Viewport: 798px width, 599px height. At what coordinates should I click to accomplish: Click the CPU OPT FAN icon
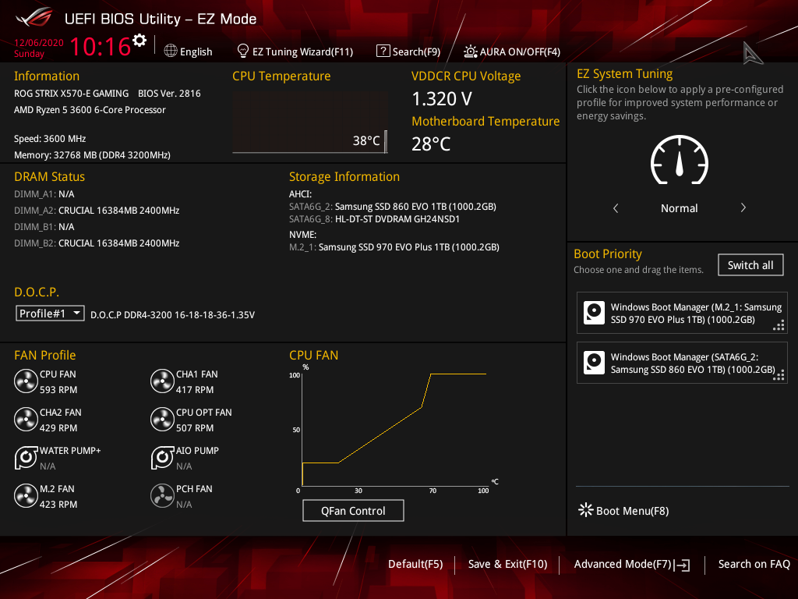(162, 419)
